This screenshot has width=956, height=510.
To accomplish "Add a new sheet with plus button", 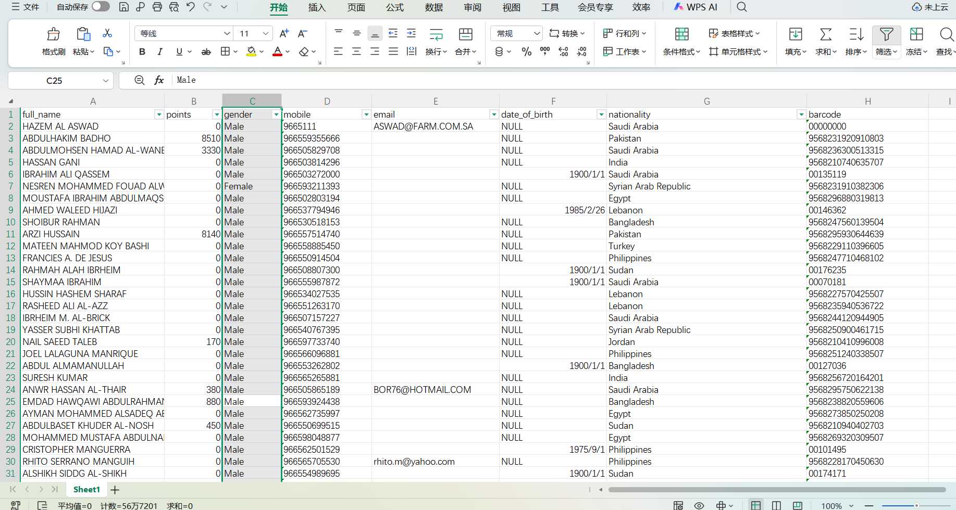I will [115, 490].
